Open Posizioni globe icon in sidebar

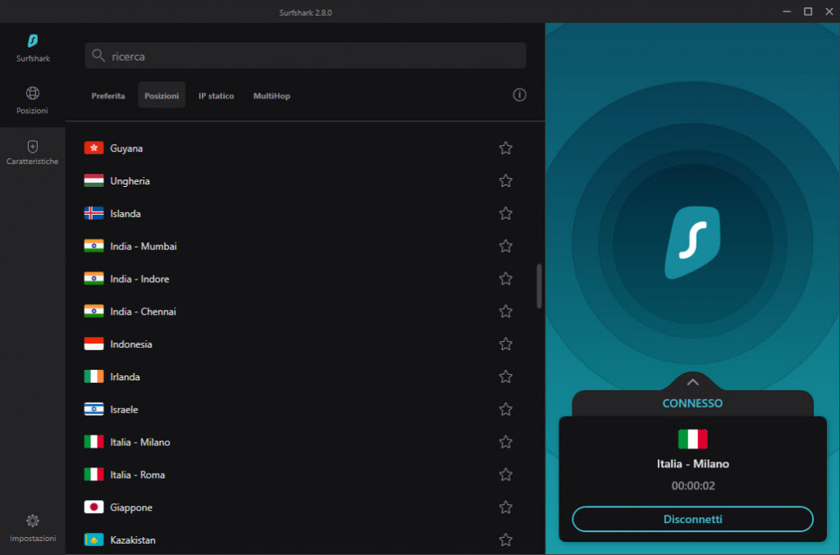tap(33, 93)
